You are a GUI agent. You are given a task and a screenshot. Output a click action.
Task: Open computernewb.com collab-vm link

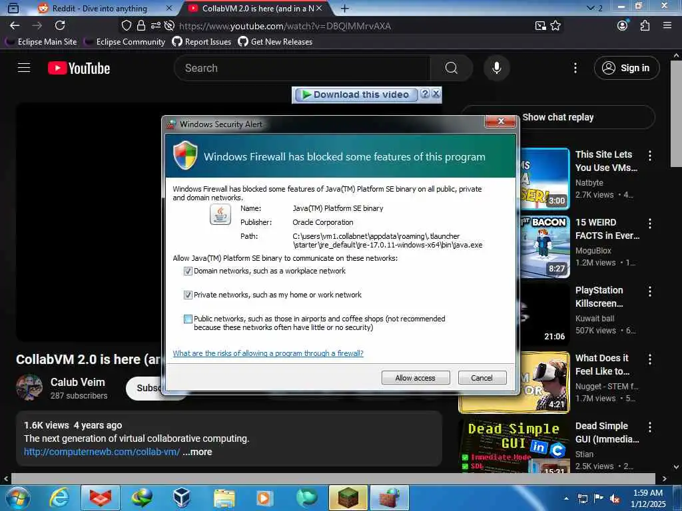102,452
